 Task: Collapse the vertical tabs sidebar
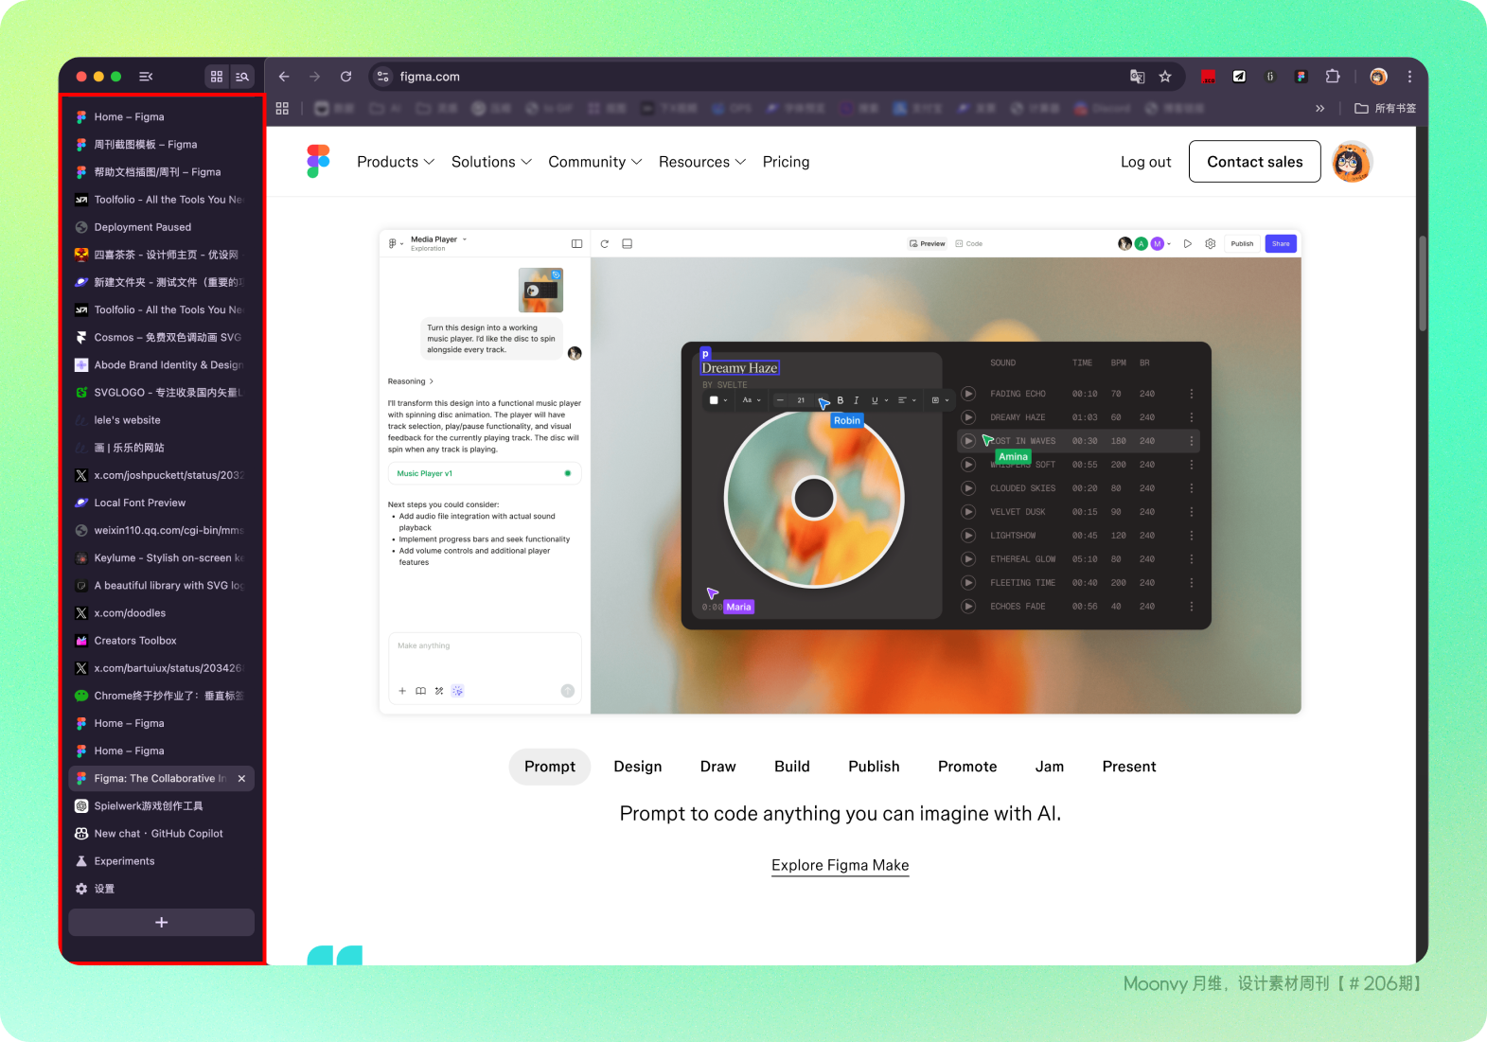point(146,77)
